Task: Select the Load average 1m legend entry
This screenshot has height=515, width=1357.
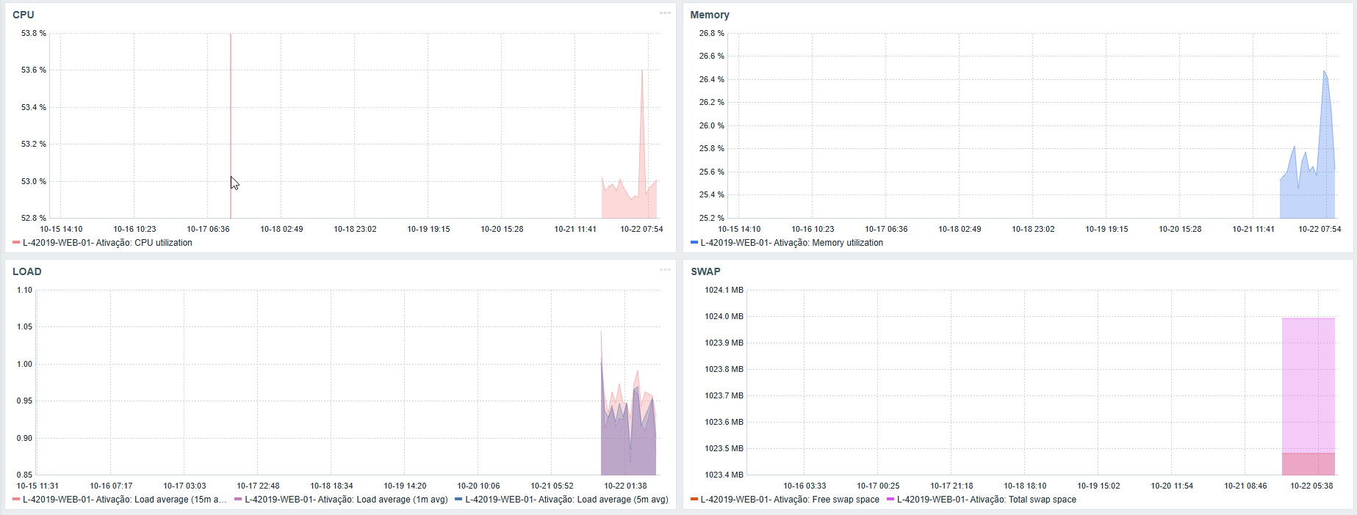Action: [346, 500]
